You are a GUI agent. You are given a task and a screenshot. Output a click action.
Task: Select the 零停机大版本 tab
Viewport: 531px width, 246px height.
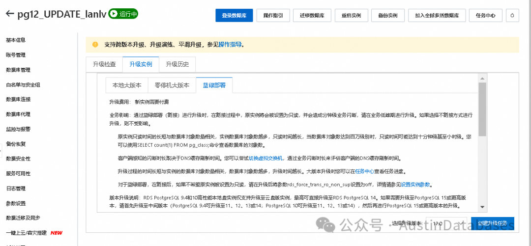(x=172, y=85)
